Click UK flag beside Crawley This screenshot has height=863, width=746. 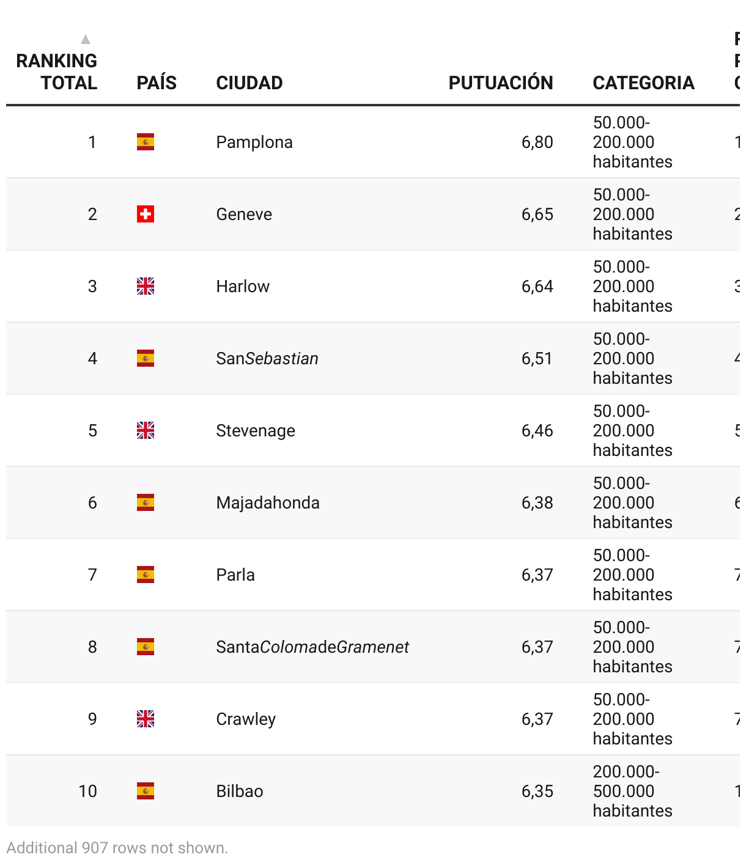coord(146,719)
